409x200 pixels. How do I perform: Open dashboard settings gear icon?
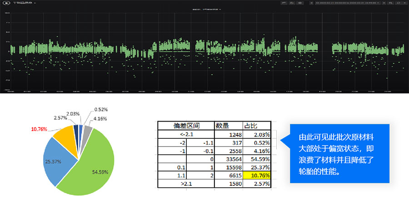pos(299,3)
